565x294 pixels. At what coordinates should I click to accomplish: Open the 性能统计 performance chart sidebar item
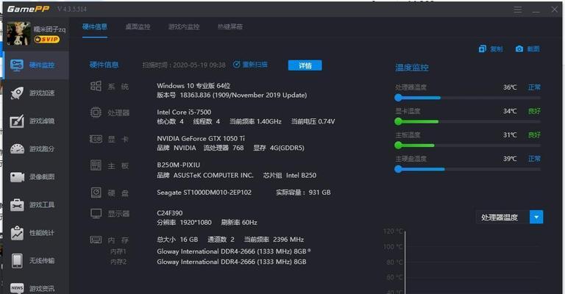point(36,233)
